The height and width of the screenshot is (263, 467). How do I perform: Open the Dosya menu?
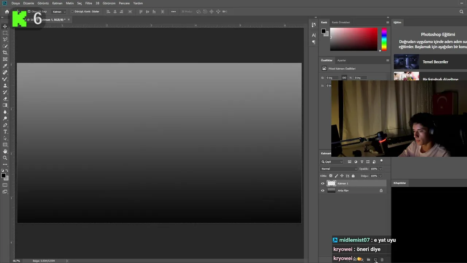pos(15,3)
